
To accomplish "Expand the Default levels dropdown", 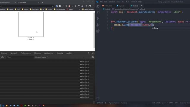I will tap(41, 57).
